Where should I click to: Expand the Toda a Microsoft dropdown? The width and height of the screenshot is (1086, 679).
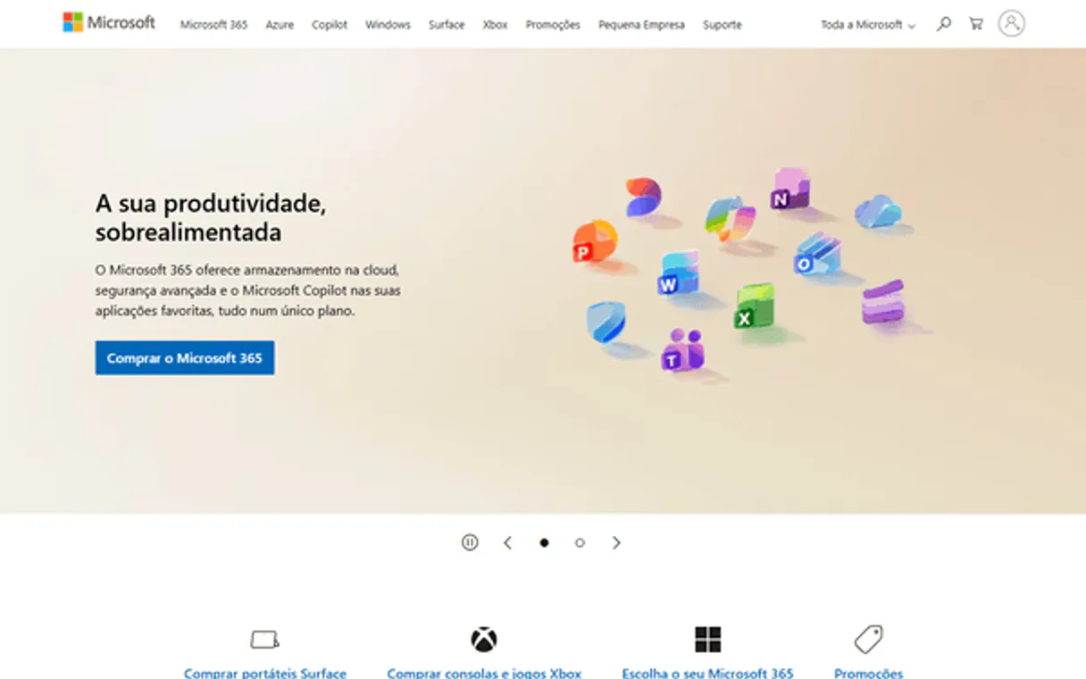(867, 25)
